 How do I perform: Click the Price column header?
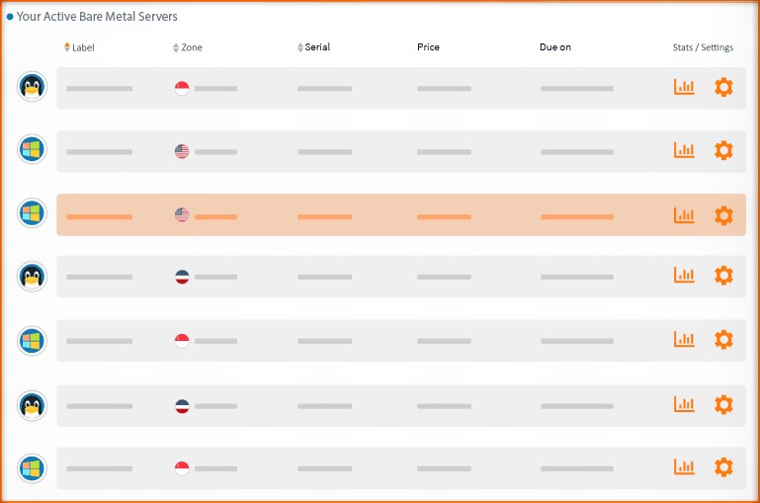click(429, 47)
